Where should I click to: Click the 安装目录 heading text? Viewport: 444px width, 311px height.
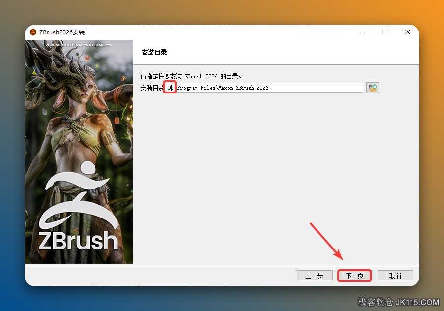(x=154, y=52)
